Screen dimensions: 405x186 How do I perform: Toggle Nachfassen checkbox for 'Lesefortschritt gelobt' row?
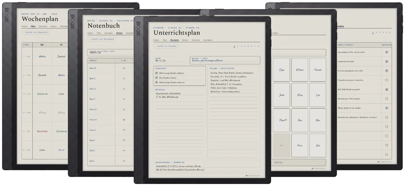(x=386, y=61)
